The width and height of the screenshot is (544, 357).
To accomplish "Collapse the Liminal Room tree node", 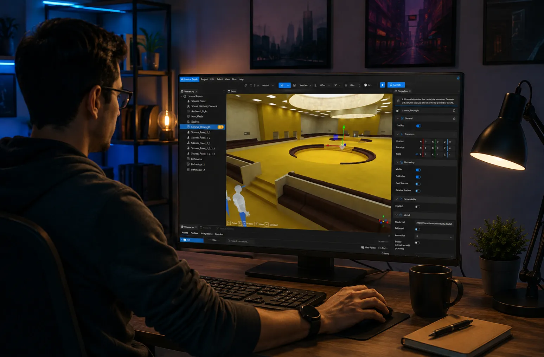I will (x=181, y=96).
